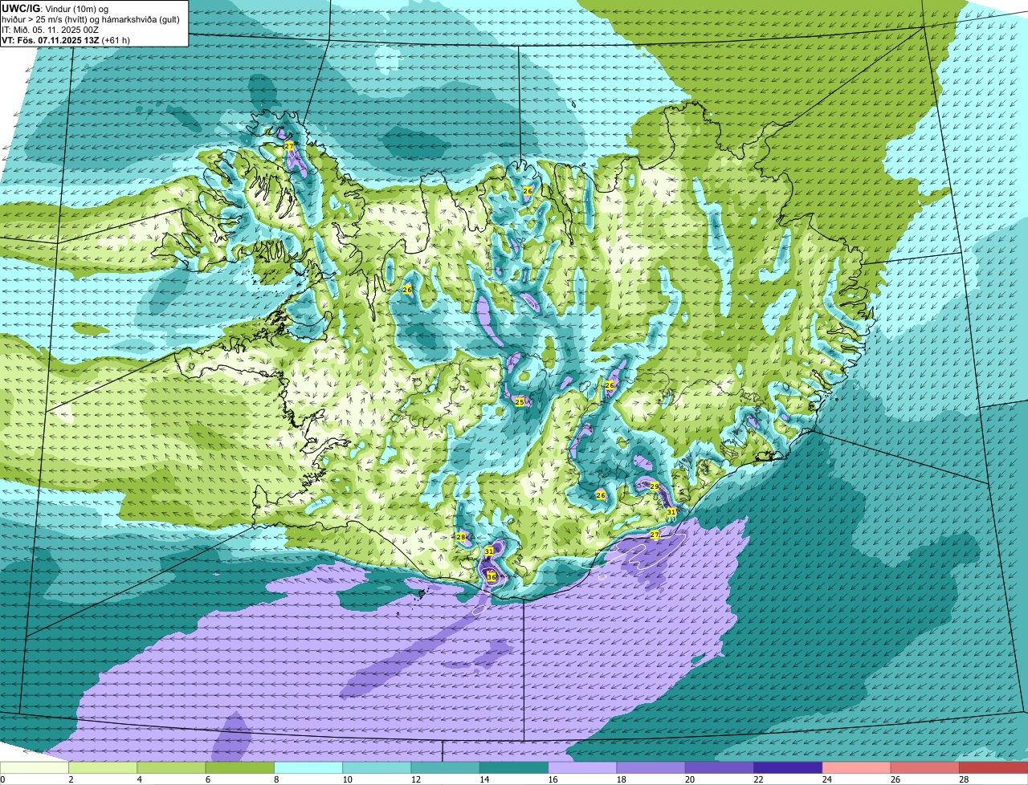This screenshot has height=785, width=1028.
Task: Click the legend scale label '8'
Action: (275, 779)
